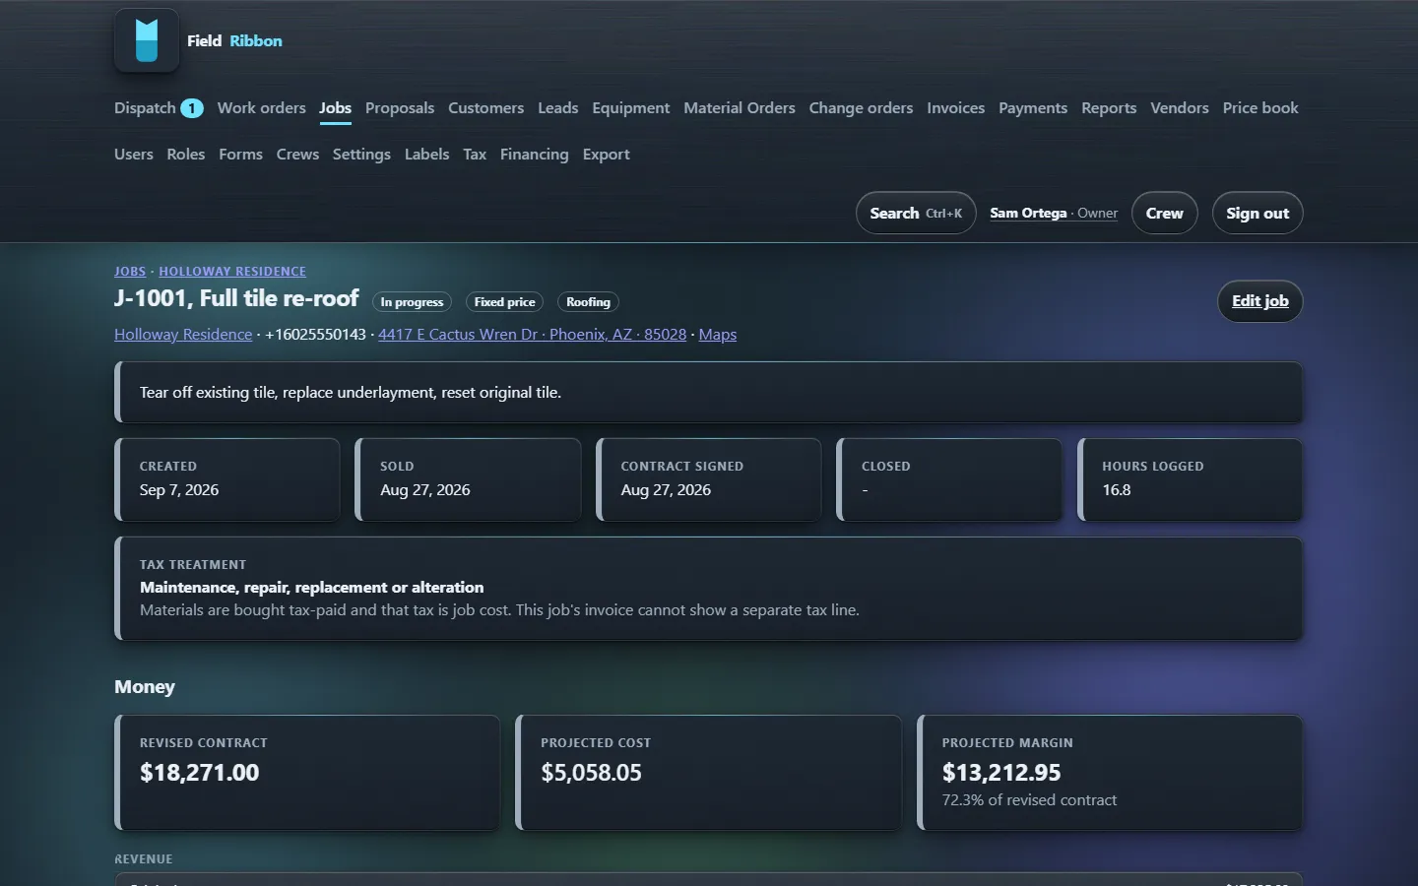Open Sam Ortega owner profile link
The width and height of the screenshot is (1418, 886).
pos(1054,214)
